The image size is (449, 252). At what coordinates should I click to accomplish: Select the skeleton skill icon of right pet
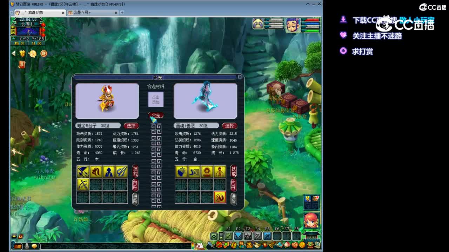pyautogui.click(x=220, y=171)
